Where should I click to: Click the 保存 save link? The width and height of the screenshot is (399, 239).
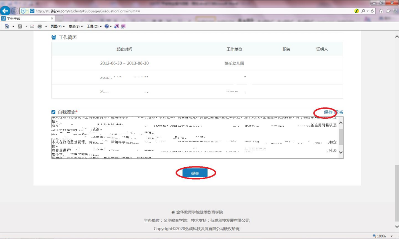click(x=328, y=112)
